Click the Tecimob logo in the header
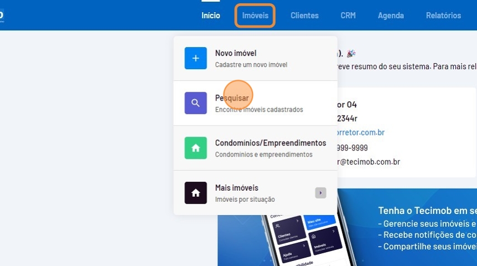Screen dimensions: 477x266 2,15
